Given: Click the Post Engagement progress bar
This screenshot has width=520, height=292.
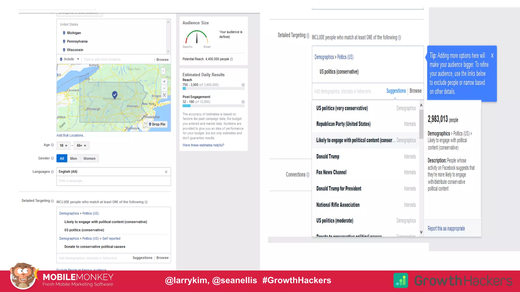Looking at the screenshot, I should (x=214, y=106).
